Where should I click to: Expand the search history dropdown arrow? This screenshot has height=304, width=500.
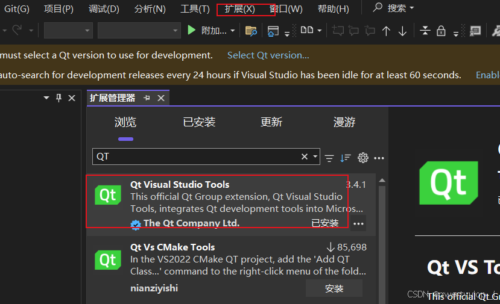point(315,157)
